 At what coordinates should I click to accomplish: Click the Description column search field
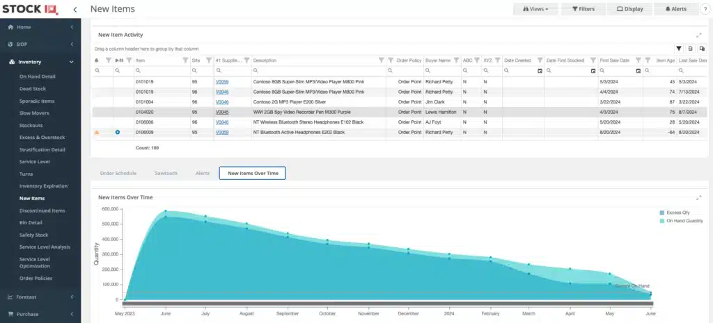click(x=318, y=72)
